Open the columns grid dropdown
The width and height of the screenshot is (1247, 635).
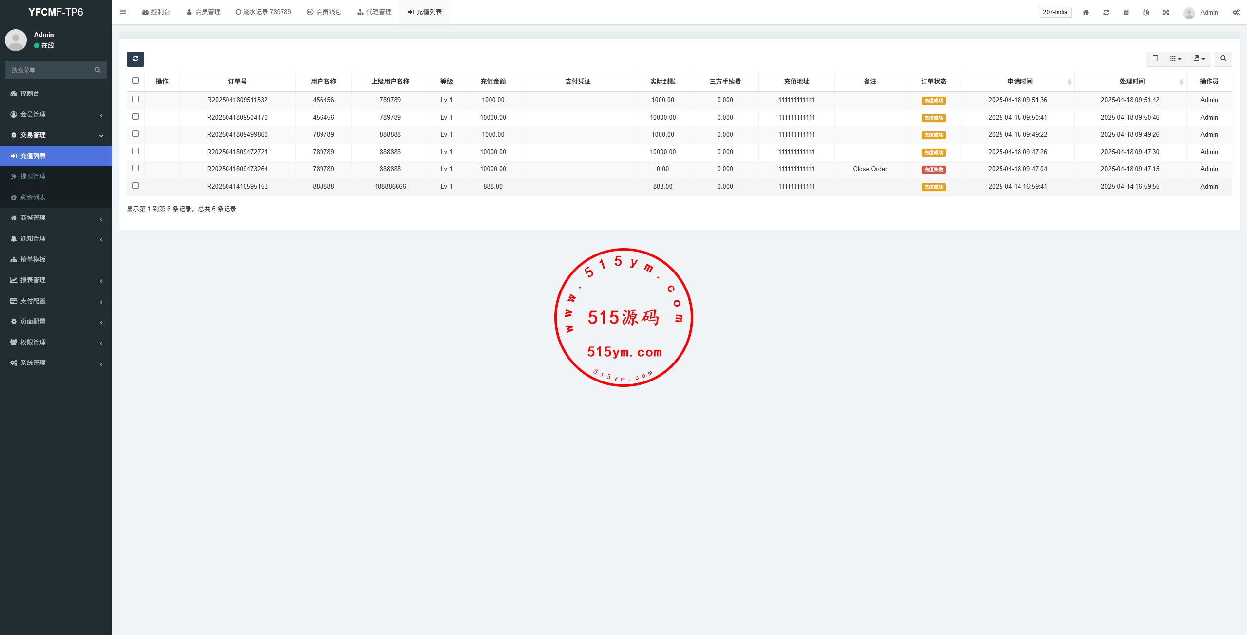tap(1175, 59)
